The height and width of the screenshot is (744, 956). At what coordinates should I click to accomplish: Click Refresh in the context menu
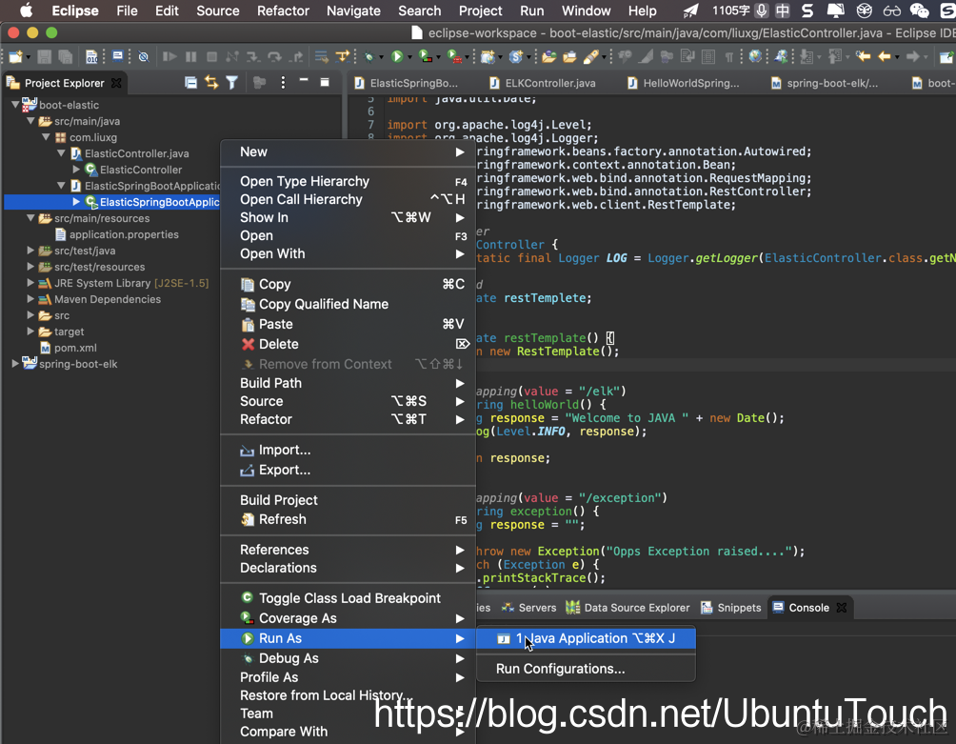pyautogui.click(x=282, y=519)
